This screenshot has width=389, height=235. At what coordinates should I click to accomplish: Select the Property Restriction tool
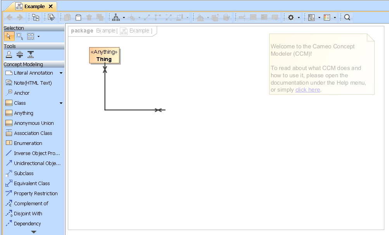coord(36,193)
